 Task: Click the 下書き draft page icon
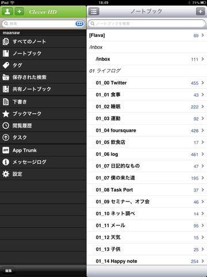pyautogui.click(x=6, y=102)
